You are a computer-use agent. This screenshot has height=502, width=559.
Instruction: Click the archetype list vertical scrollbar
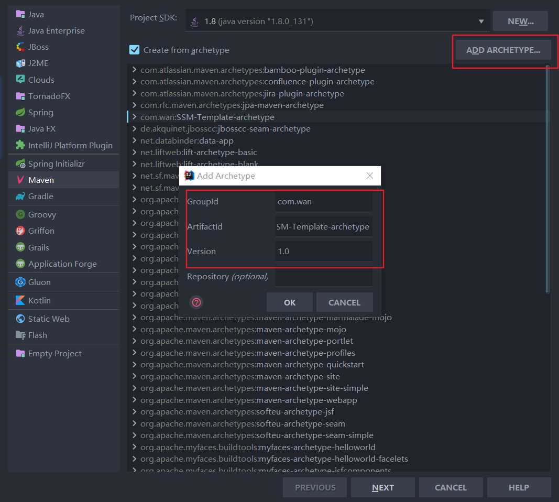pyautogui.click(x=547, y=179)
